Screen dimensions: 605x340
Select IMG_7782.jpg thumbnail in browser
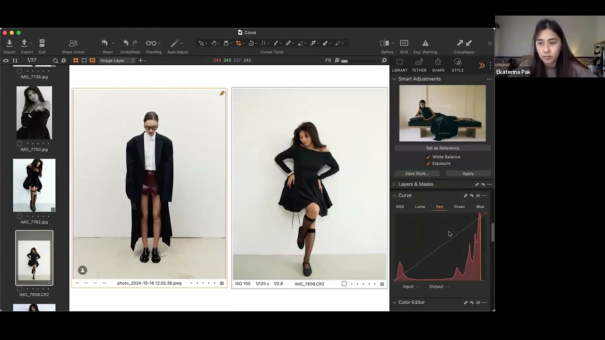34,185
